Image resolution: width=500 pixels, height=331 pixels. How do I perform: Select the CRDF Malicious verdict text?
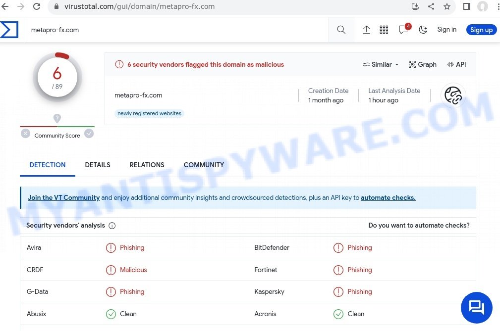[x=133, y=270]
